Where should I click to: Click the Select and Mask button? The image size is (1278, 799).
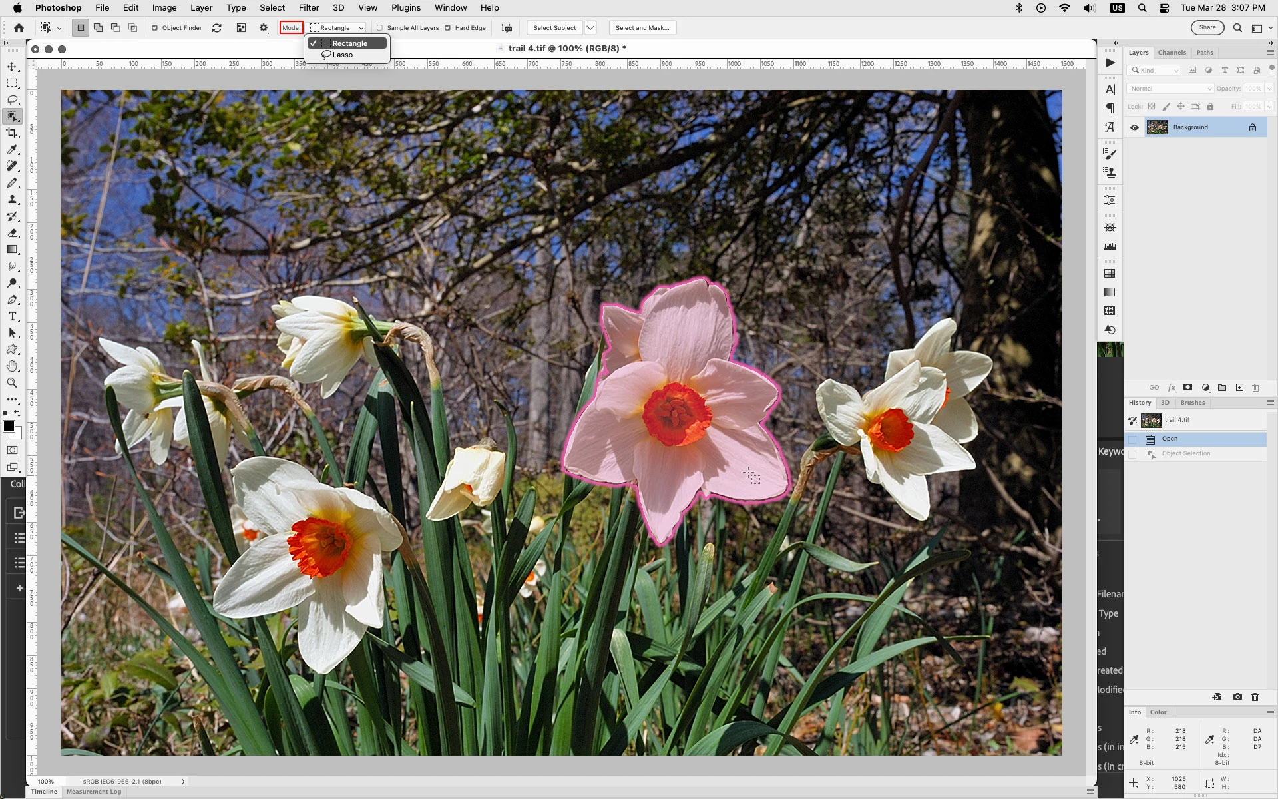coord(642,28)
